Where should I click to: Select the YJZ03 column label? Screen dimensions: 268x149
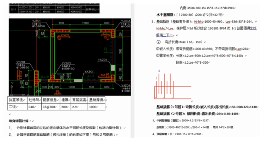pyautogui.click(x=126, y=21)
